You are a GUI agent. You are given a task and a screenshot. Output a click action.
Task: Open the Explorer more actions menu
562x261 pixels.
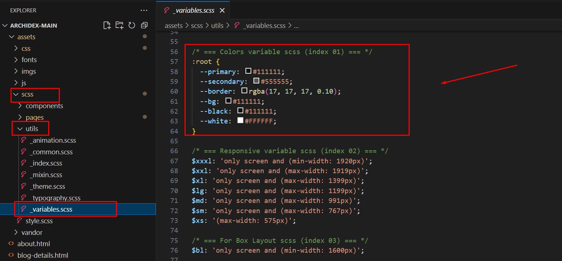tap(144, 11)
